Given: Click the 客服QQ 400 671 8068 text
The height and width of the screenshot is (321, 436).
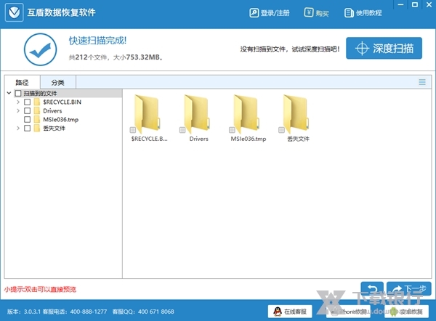Looking at the screenshot, I should tap(143, 312).
